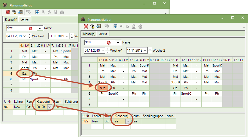Click the persons swap icon in front window toolbar
248x137 pixels.
[x=127, y=26]
